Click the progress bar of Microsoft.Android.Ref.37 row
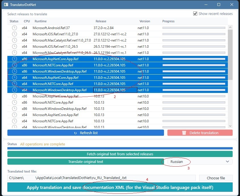Screen dimensions: 240x196 (x=194, y=28)
